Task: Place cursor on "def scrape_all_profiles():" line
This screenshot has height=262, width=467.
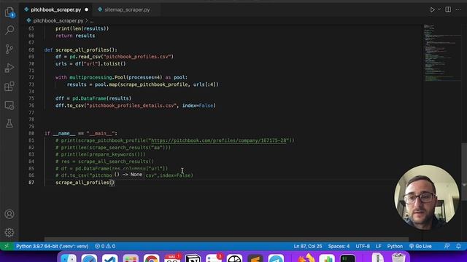Action: click(x=81, y=49)
